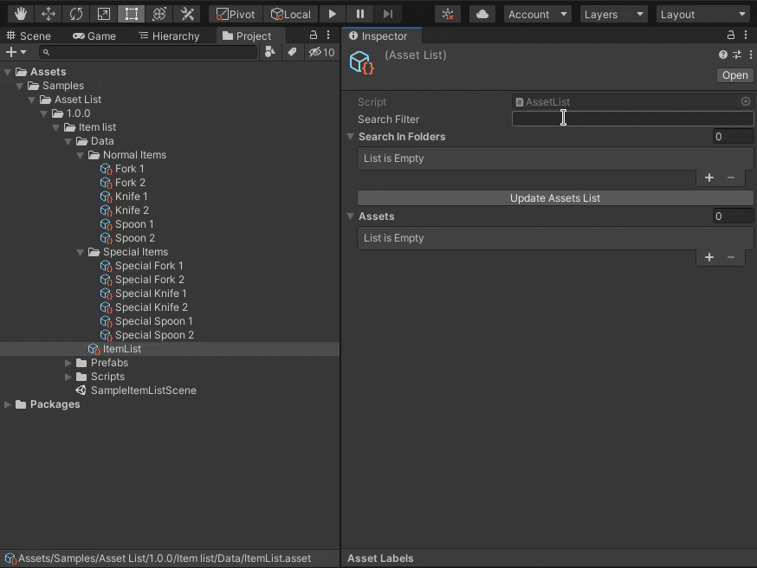Open Inspector panel options menu
757x568 pixels.
point(746,35)
